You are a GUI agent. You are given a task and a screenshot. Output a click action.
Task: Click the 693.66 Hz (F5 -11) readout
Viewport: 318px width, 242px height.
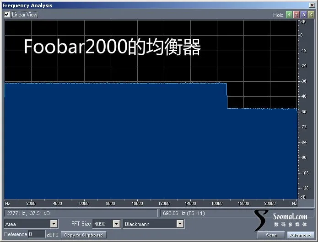click(x=237, y=213)
